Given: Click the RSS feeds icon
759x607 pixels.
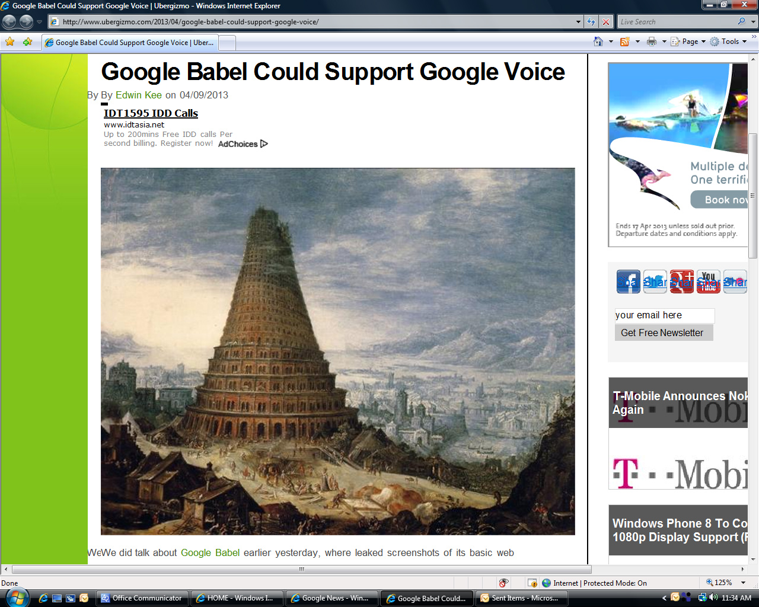Looking at the screenshot, I should (x=624, y=41).
